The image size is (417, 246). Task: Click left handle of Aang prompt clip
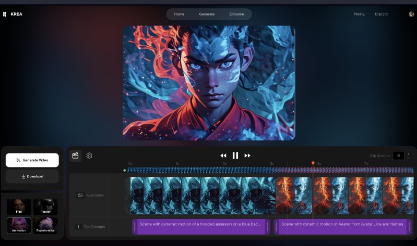click(x=276, y=227)
